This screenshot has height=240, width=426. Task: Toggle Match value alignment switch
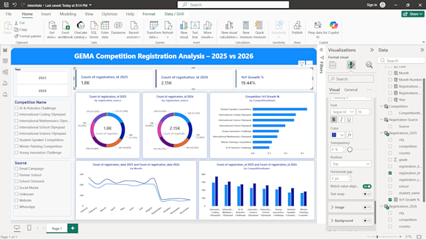click(x=366, y=187)
